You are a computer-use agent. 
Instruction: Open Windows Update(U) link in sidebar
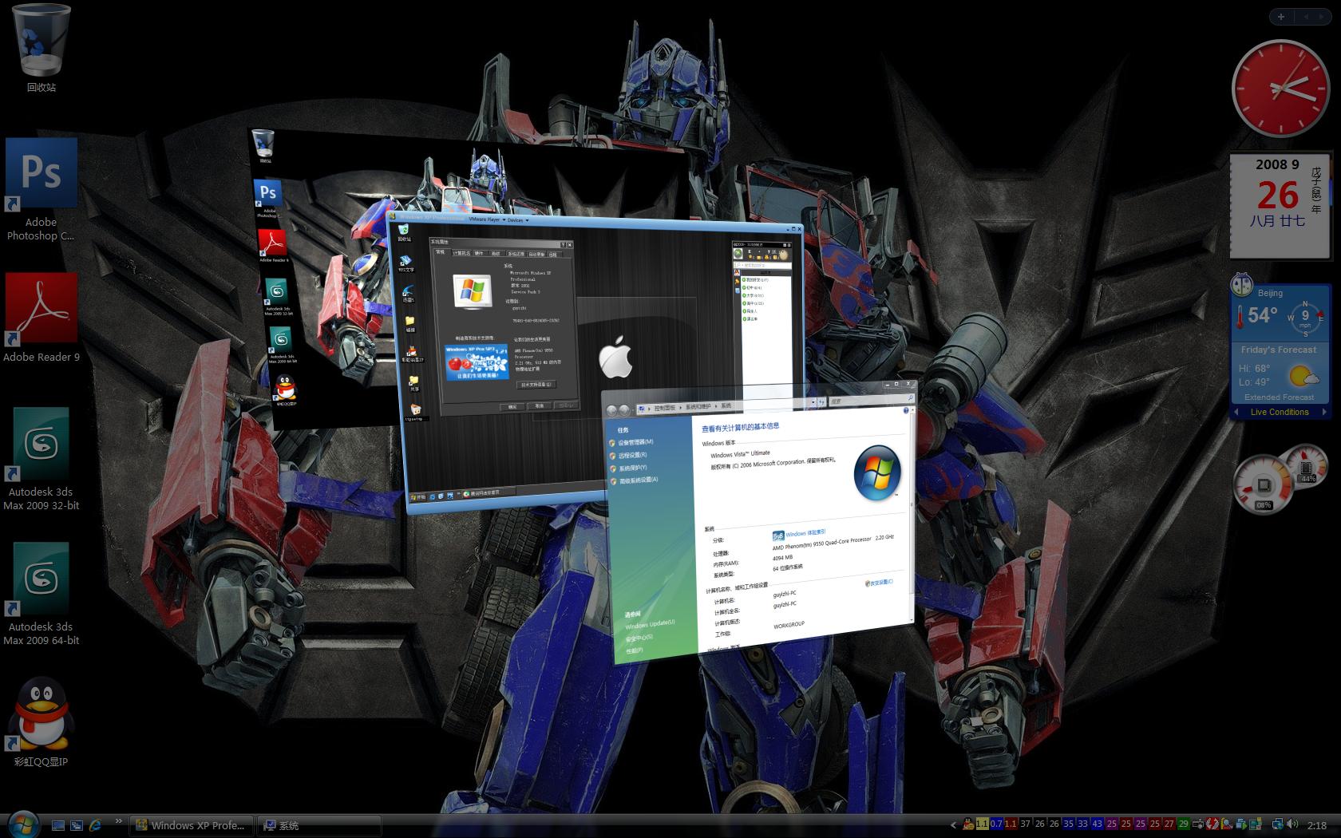tap(650, 624)
